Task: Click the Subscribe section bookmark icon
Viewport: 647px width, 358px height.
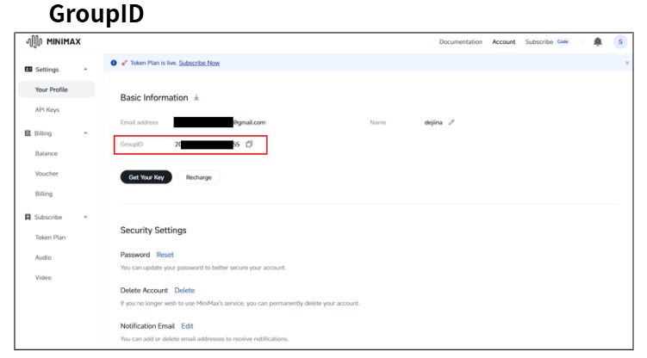Action: tap(28, 217)
